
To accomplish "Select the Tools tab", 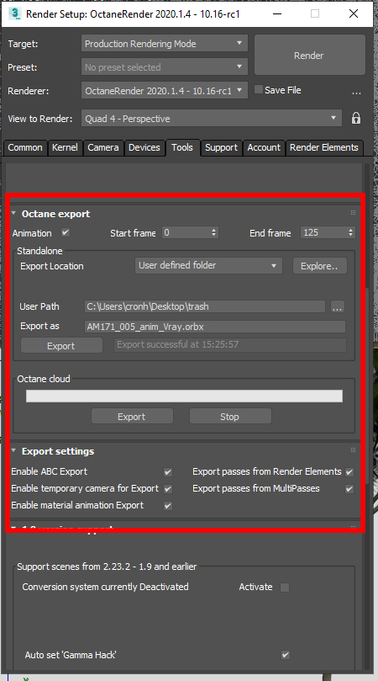I will coord(182,147).
